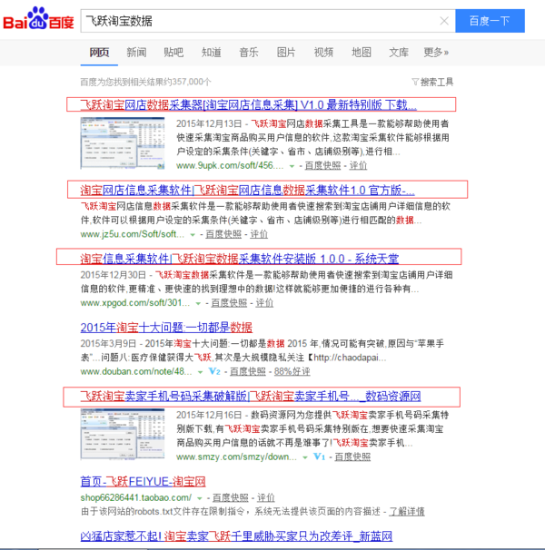This screenshot has height=550, width=545.
Task: Click the thumbnail of the 9upk.com result
Action: 123,143
